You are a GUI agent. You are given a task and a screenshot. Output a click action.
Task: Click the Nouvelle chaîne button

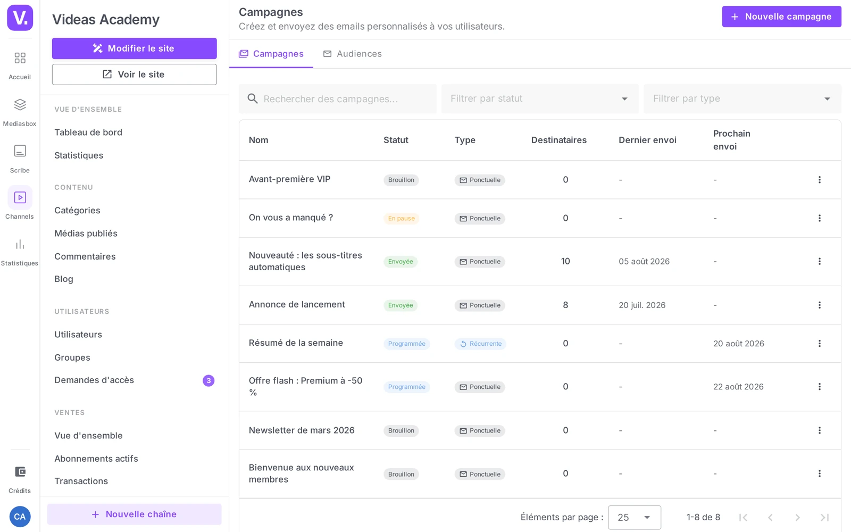134,514
